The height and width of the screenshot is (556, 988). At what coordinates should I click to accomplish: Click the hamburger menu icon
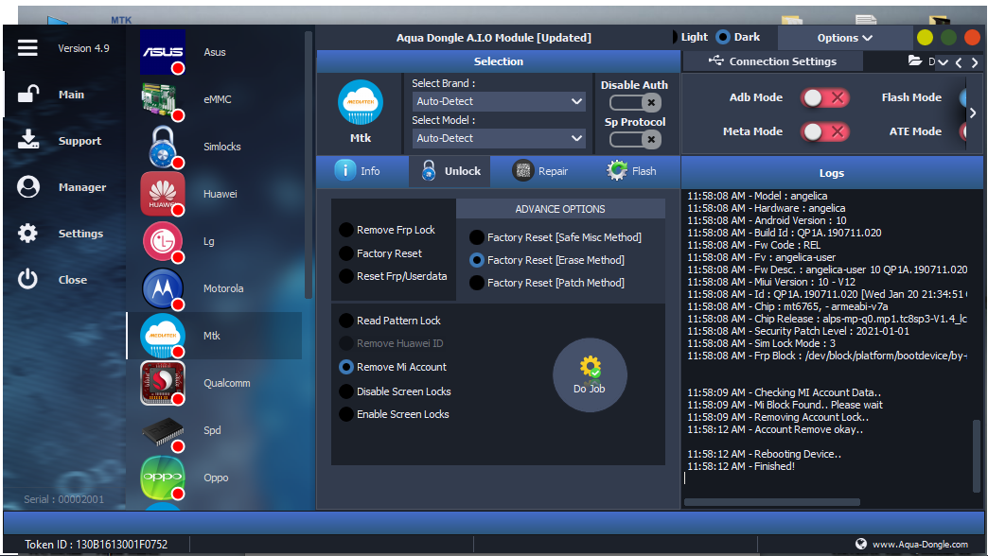[27, 47]
